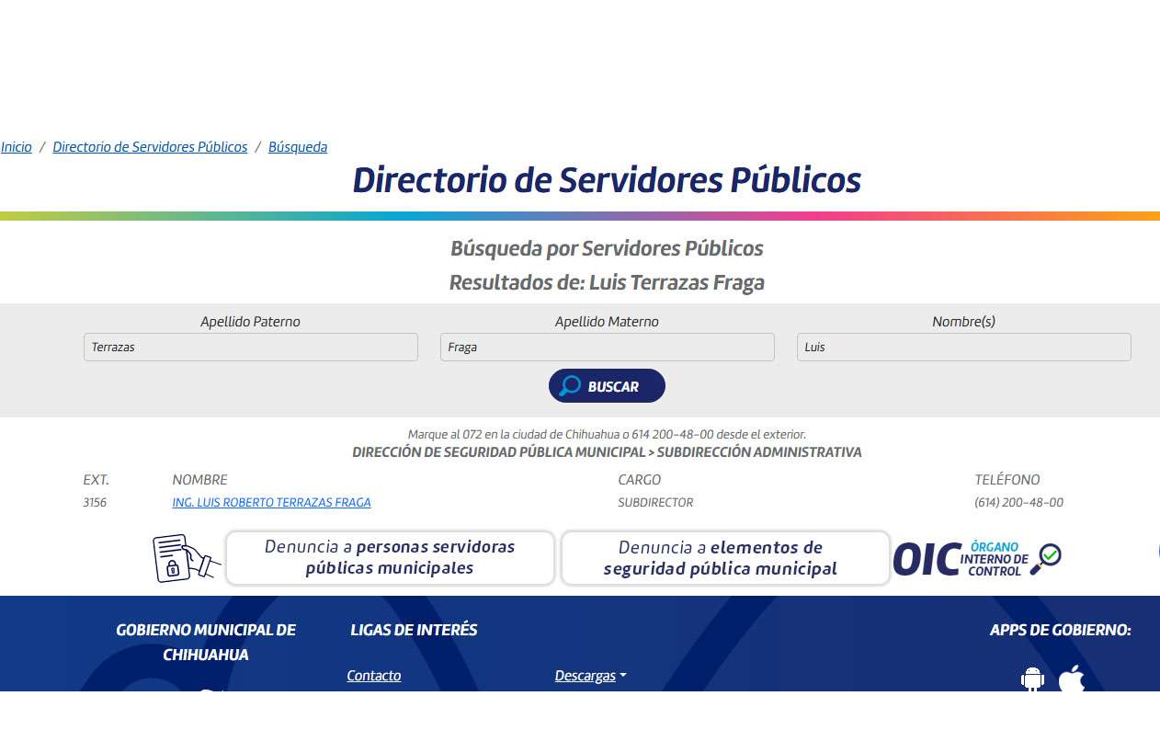Screen dimensions: 1160x730
Task: Click into the Apellido Materno field
Action: [607, 348]
